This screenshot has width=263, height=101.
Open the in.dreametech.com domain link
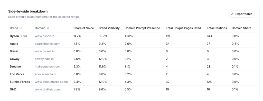pyautogui.click(x=48, y=66)
